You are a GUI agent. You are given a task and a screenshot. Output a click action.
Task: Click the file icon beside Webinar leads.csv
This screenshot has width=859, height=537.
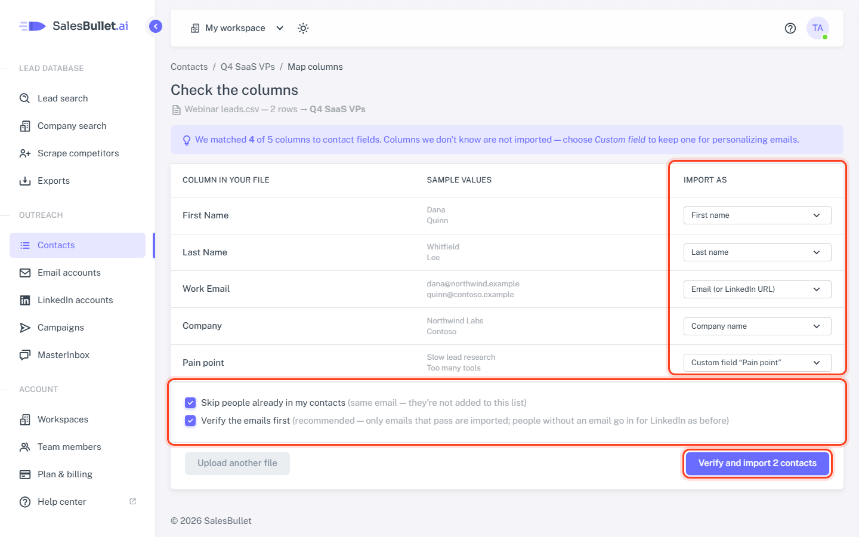click(176, 110)
